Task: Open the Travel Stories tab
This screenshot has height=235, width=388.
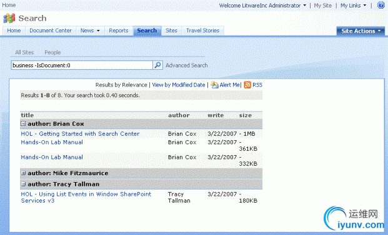Action: tap(202, 31)
